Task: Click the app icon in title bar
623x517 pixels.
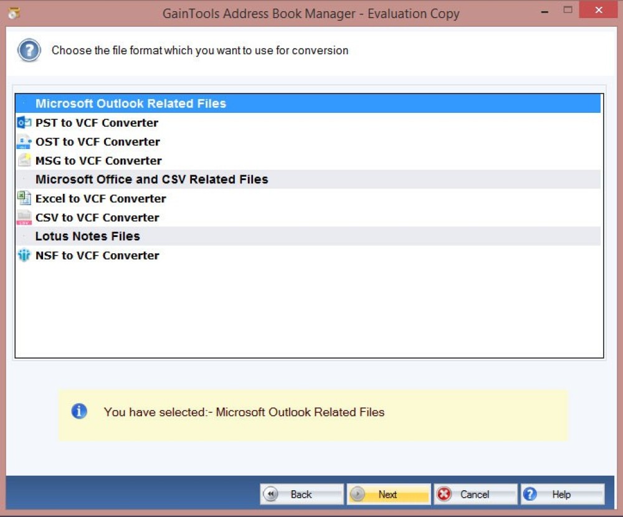Action: tap(14, 13)
